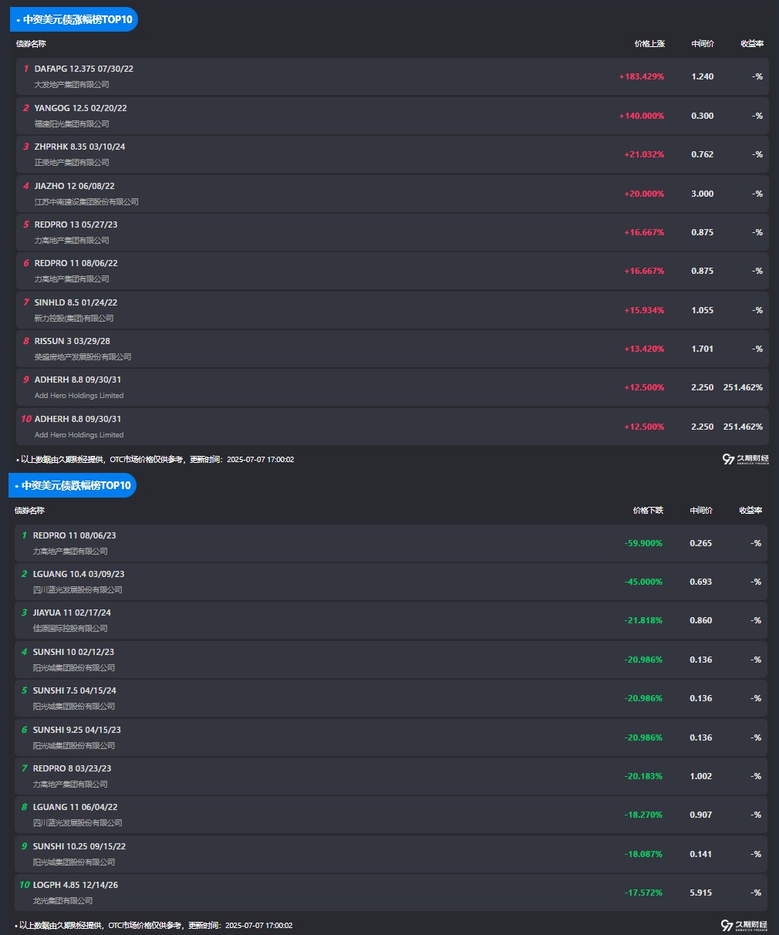This screenshot has height=935, width=779.
Task: Open the DAFAPG 12.375 07/30/22 bond row
Action: (x=393, y=76)
